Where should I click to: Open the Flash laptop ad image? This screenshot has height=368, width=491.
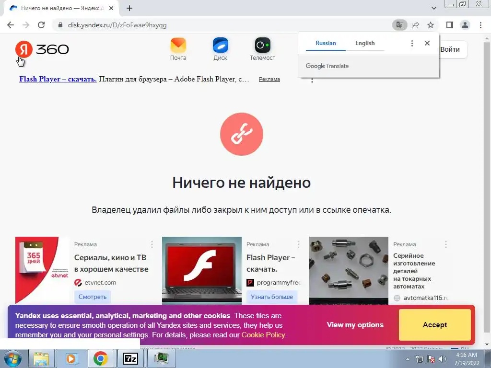click(202, 270)
